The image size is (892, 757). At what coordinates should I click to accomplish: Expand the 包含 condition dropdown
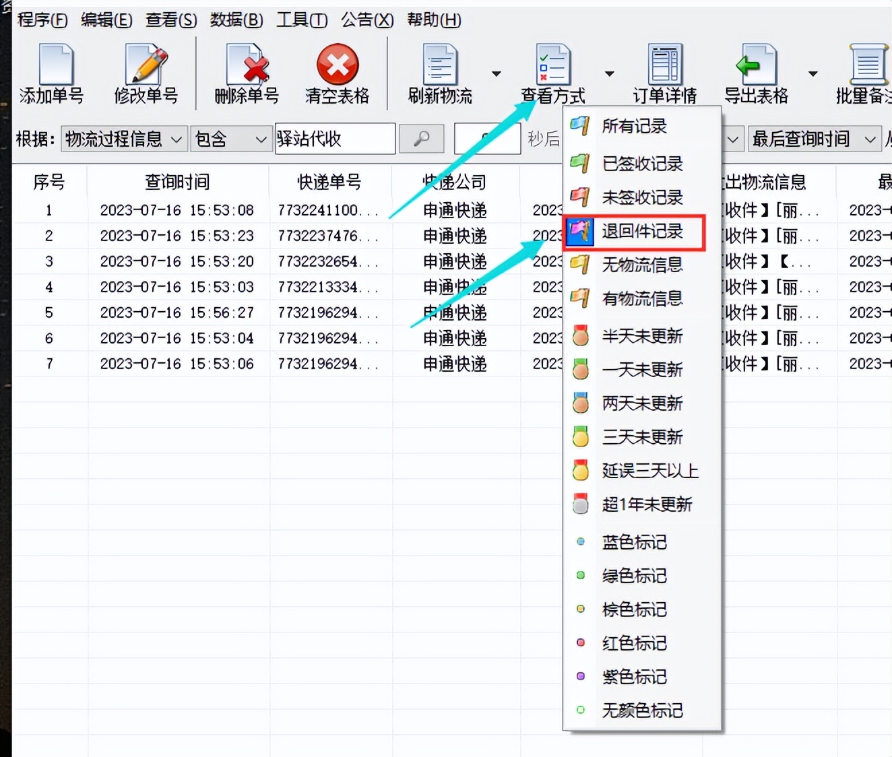pyautogui.click(x=230, y=139)
